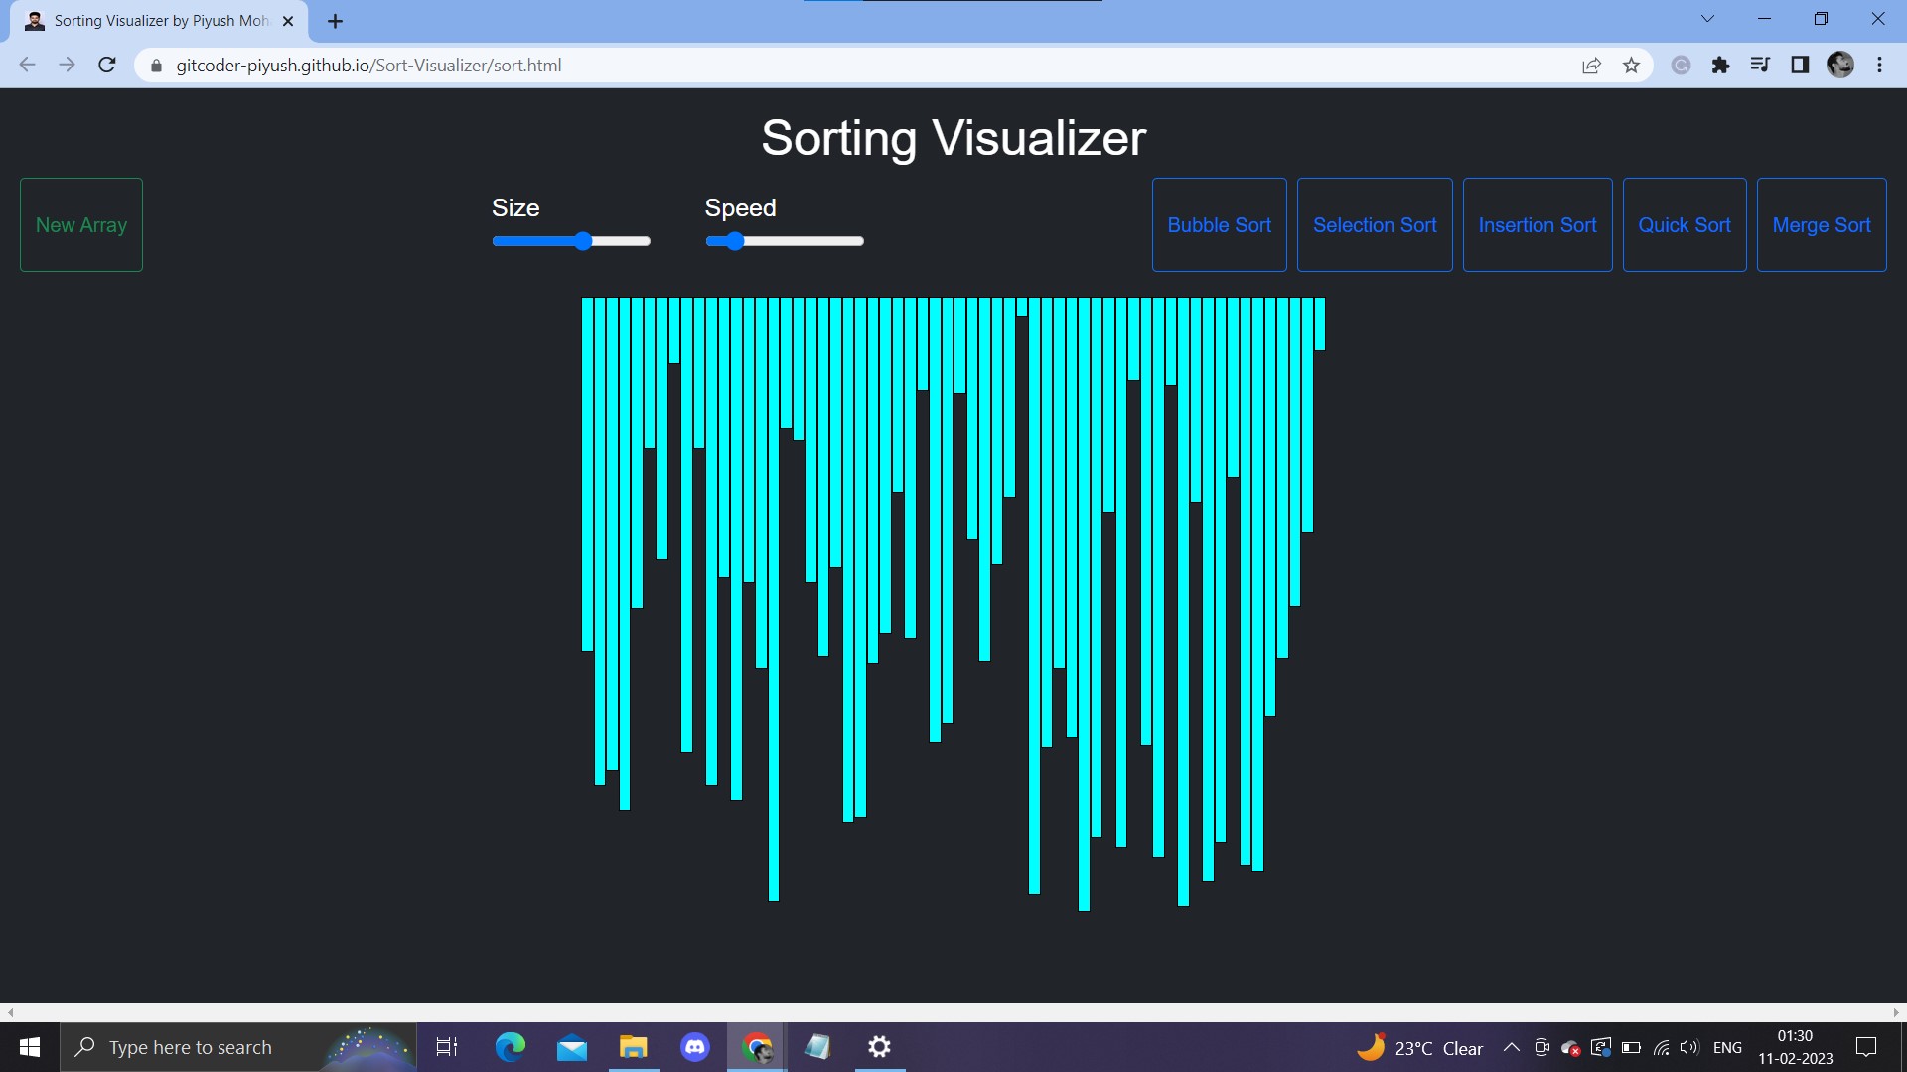Open Chrome profile avatar

pos(1840,65)
